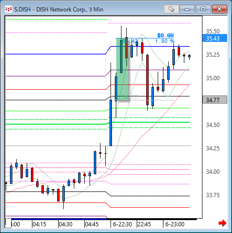Close the S.DISH chart window

coord(219,9)
